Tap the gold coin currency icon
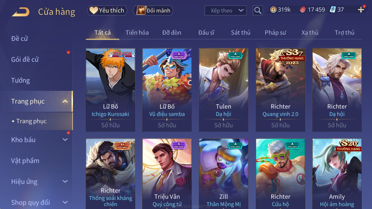372x209 pixels. click(x=273, y=10)
